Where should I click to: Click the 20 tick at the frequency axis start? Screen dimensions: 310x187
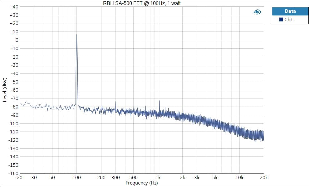click(20, 178)
